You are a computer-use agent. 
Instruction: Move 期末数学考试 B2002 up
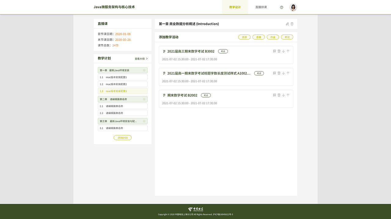pyautogui.click(x=288, y=95)
